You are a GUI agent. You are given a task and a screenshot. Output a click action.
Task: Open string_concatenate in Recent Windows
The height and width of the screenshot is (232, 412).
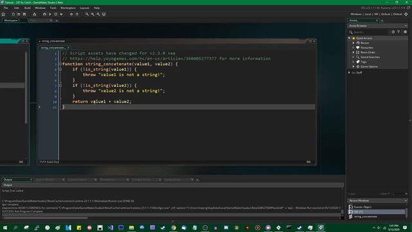coord(365,217)
